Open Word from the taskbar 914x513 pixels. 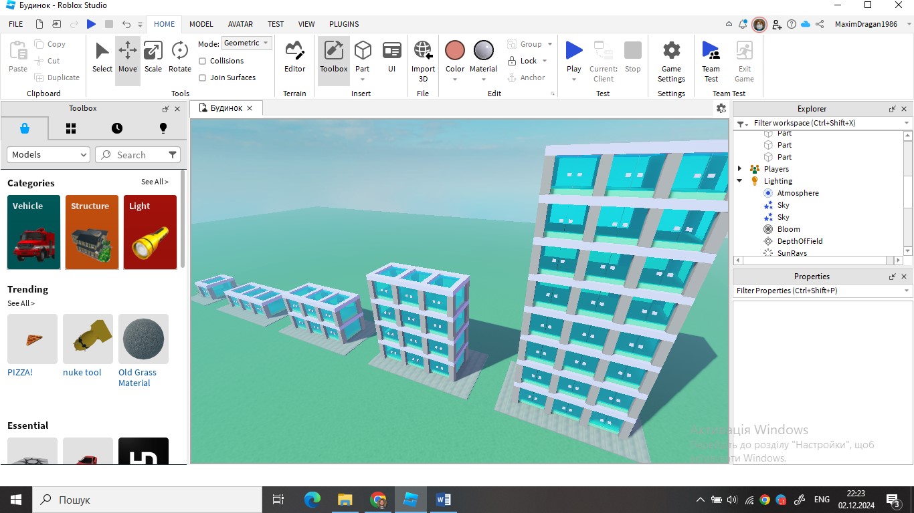click(x=443, y=500)
